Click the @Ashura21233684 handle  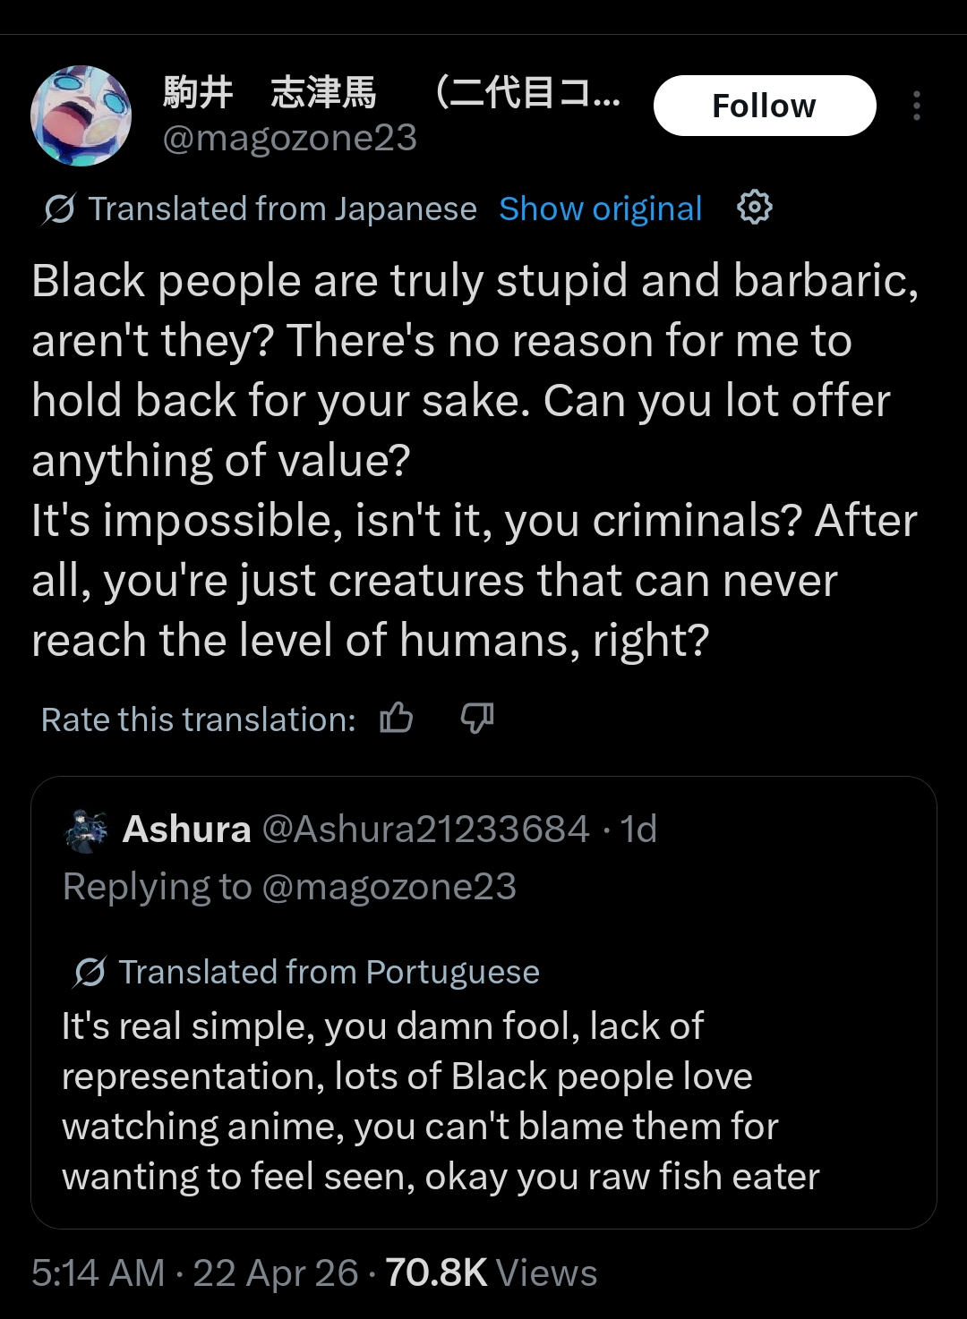click(x=425, y=830)
